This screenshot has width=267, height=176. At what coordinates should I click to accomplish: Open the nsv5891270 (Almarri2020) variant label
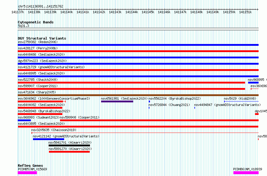click(70, 149)
